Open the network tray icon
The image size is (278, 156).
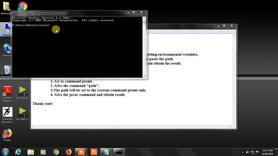pyautogui.click(x=252, y=152)
